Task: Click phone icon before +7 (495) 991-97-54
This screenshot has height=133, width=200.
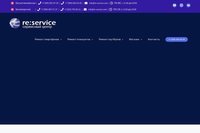Action: point(40,3)
